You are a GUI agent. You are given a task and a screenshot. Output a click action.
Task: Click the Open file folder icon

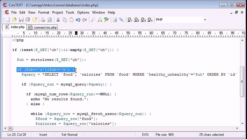pyautogui.click(x=14, y=20)
